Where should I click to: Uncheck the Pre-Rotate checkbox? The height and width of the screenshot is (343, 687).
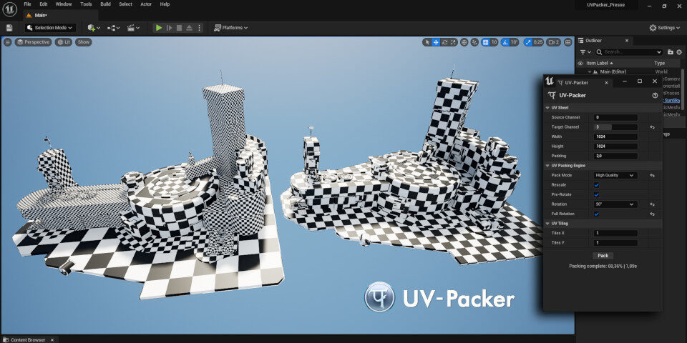coord(597,194)
